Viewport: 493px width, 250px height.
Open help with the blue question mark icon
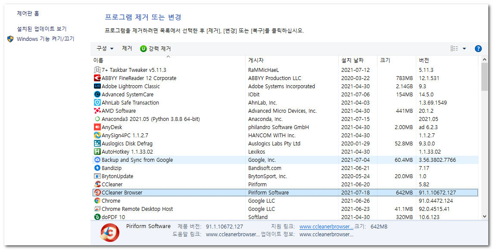tap(478, 48)
